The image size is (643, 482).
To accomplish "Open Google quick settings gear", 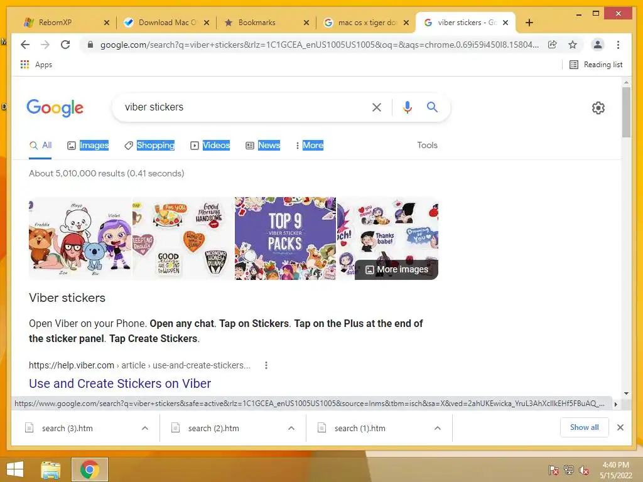I will tap(598, 108).
